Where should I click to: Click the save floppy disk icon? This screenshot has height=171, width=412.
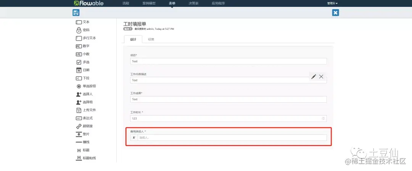pyautogui.click(x=76, y=13)
